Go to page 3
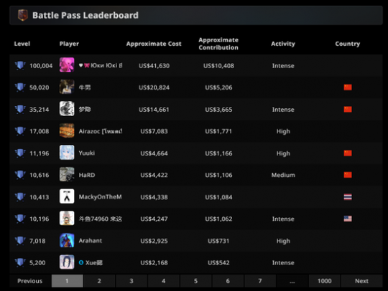The height and width of the screenshot is (291, 388). [x=131, y=281]
